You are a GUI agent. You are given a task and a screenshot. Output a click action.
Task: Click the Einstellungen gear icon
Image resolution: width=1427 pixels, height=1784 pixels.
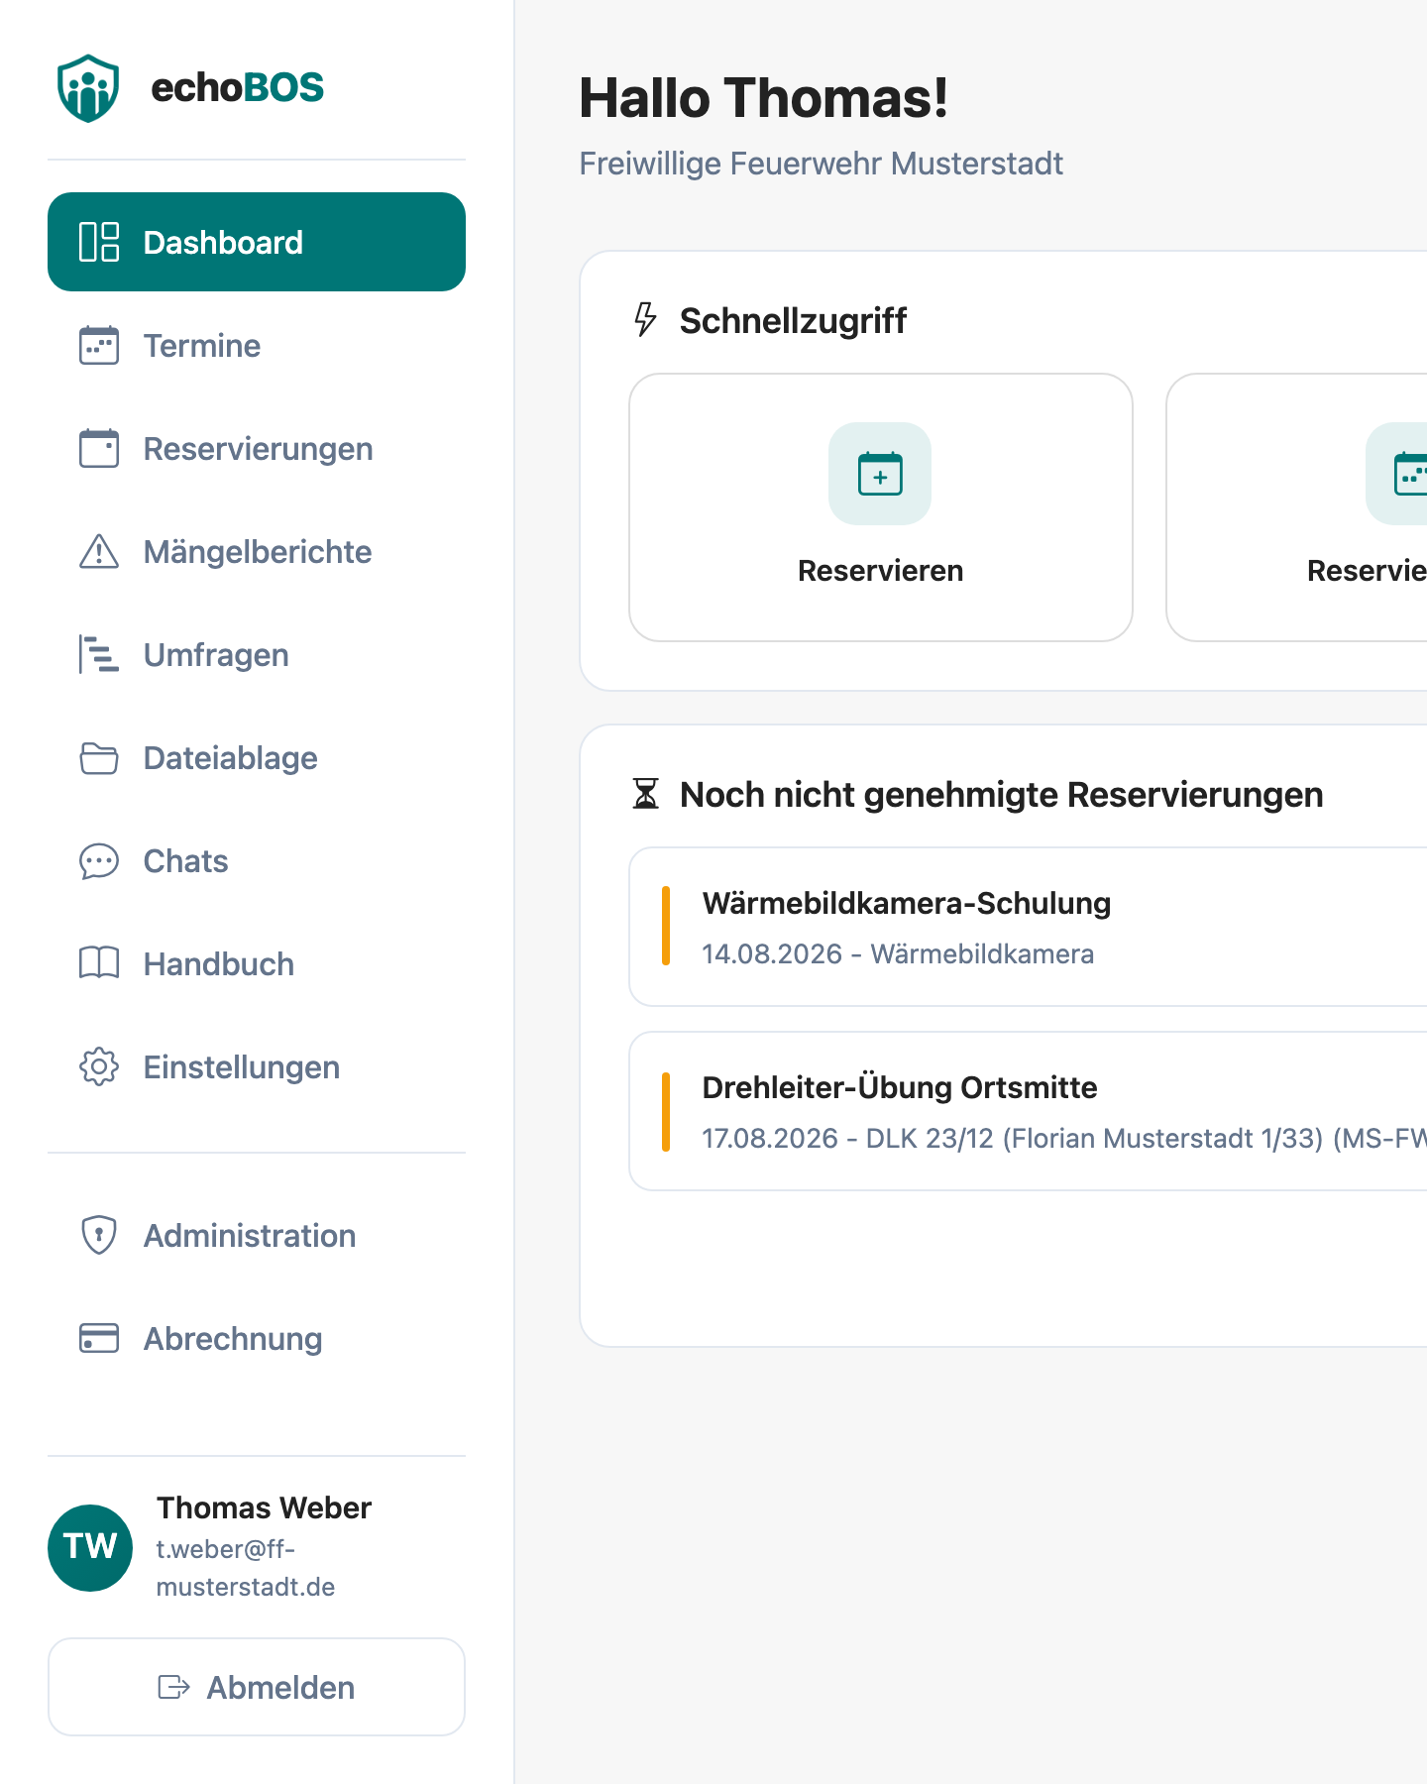[x=99, y=1066]
